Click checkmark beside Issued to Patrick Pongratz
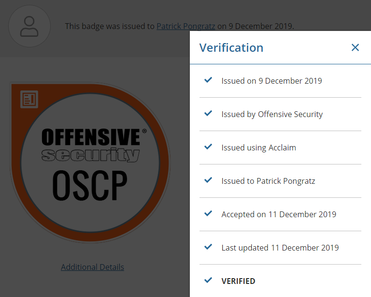The image size is (371, 297). tap(208, 180)
